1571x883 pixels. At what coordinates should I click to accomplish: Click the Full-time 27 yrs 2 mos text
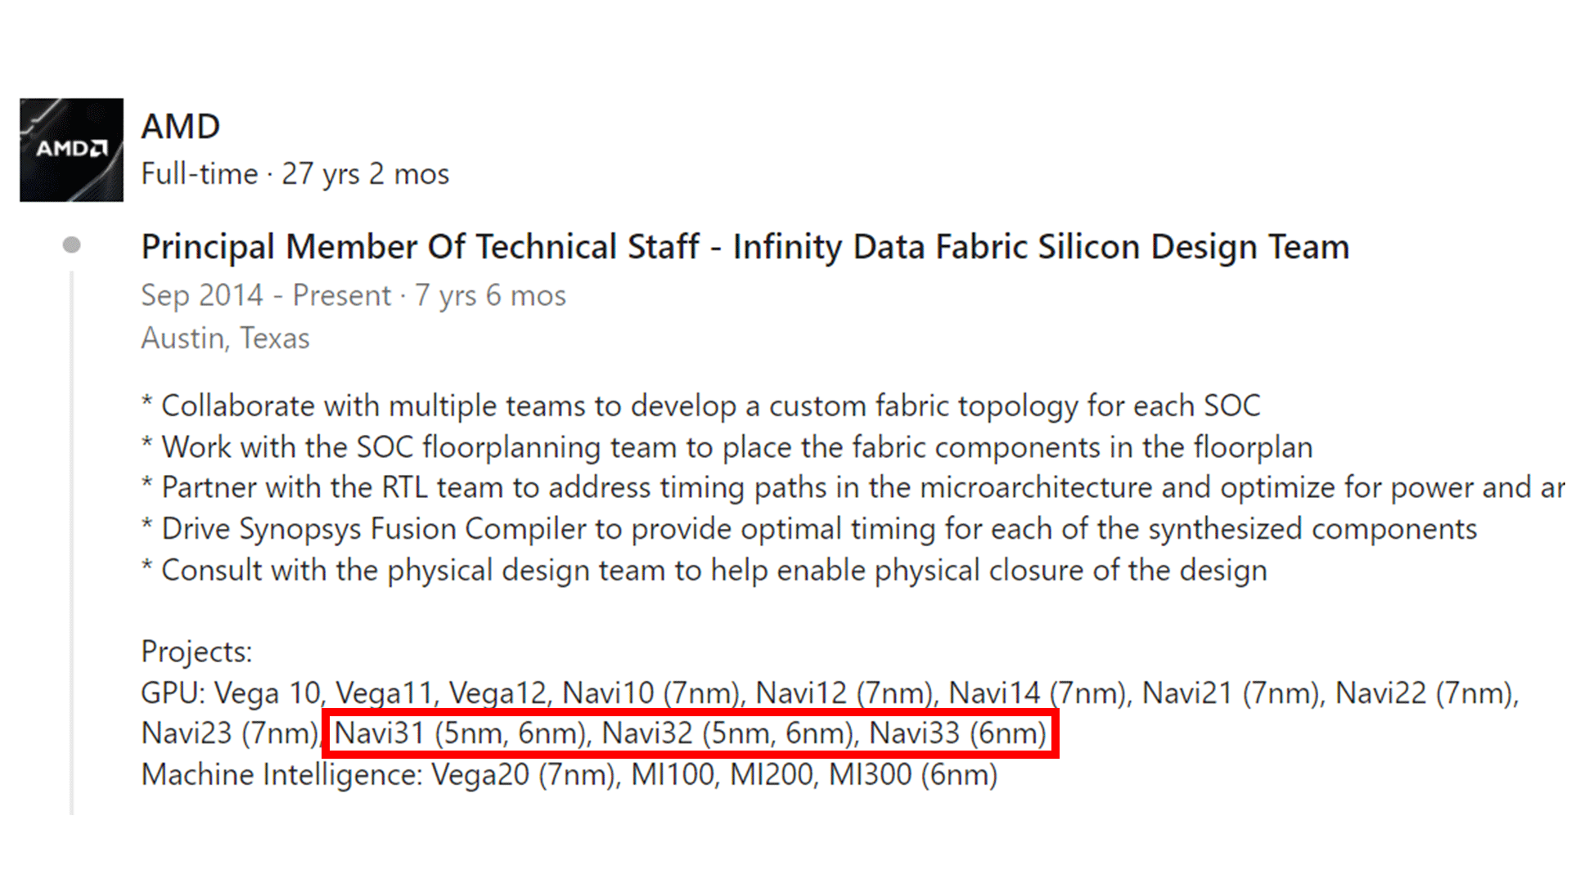tap(295, 174)
